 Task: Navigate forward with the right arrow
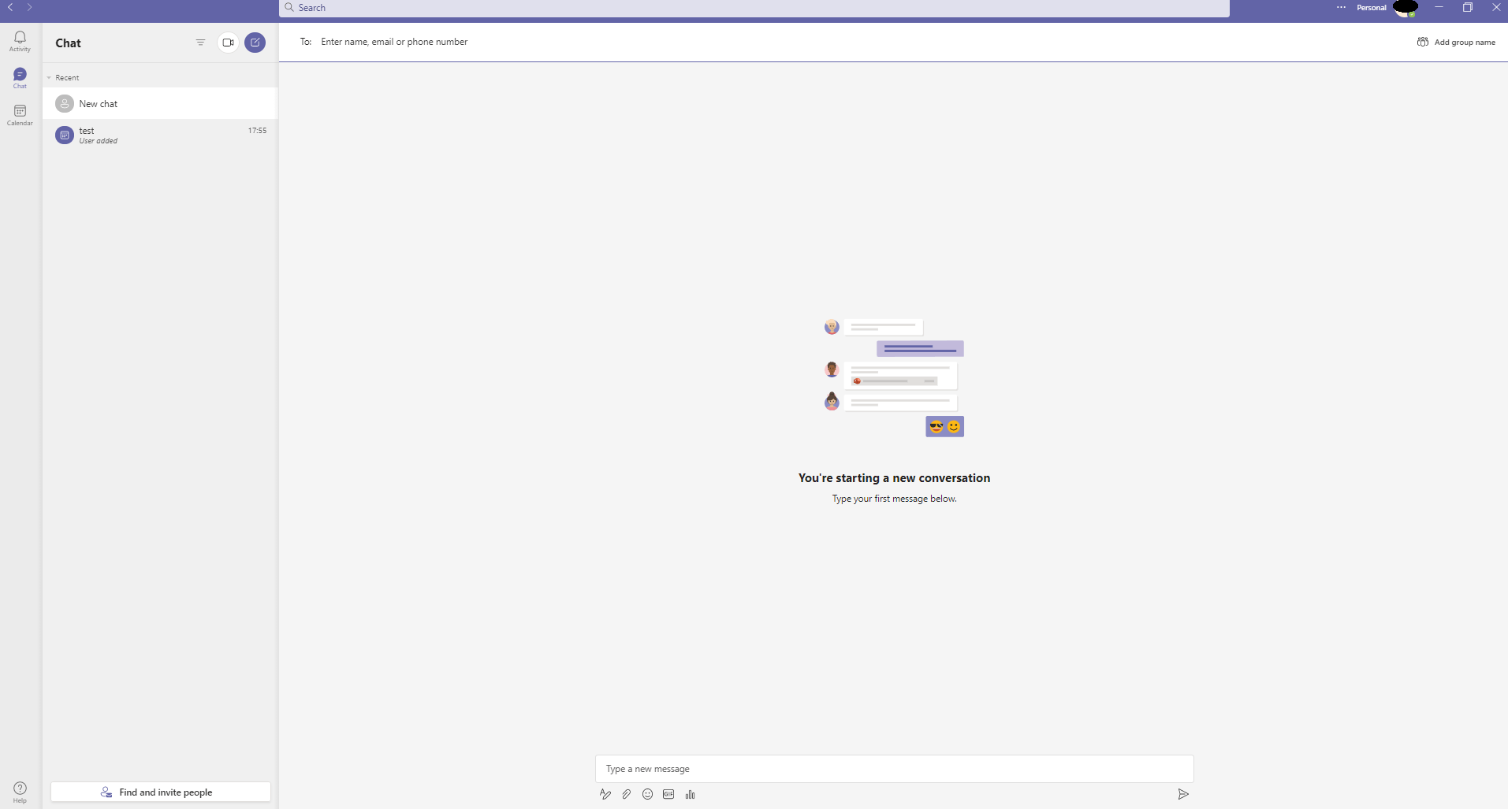pos(29,7)
